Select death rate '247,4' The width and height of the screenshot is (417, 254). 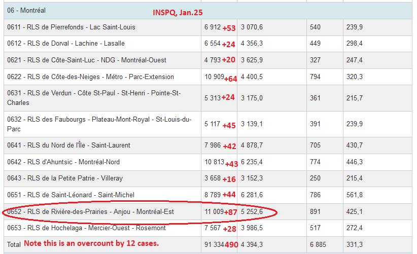354,60
